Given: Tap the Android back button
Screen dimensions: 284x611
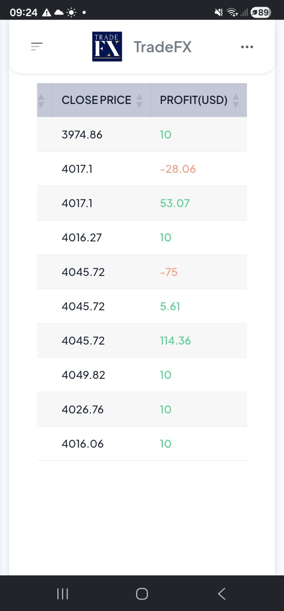Looking at the screenshot, I should click(222, 593).
